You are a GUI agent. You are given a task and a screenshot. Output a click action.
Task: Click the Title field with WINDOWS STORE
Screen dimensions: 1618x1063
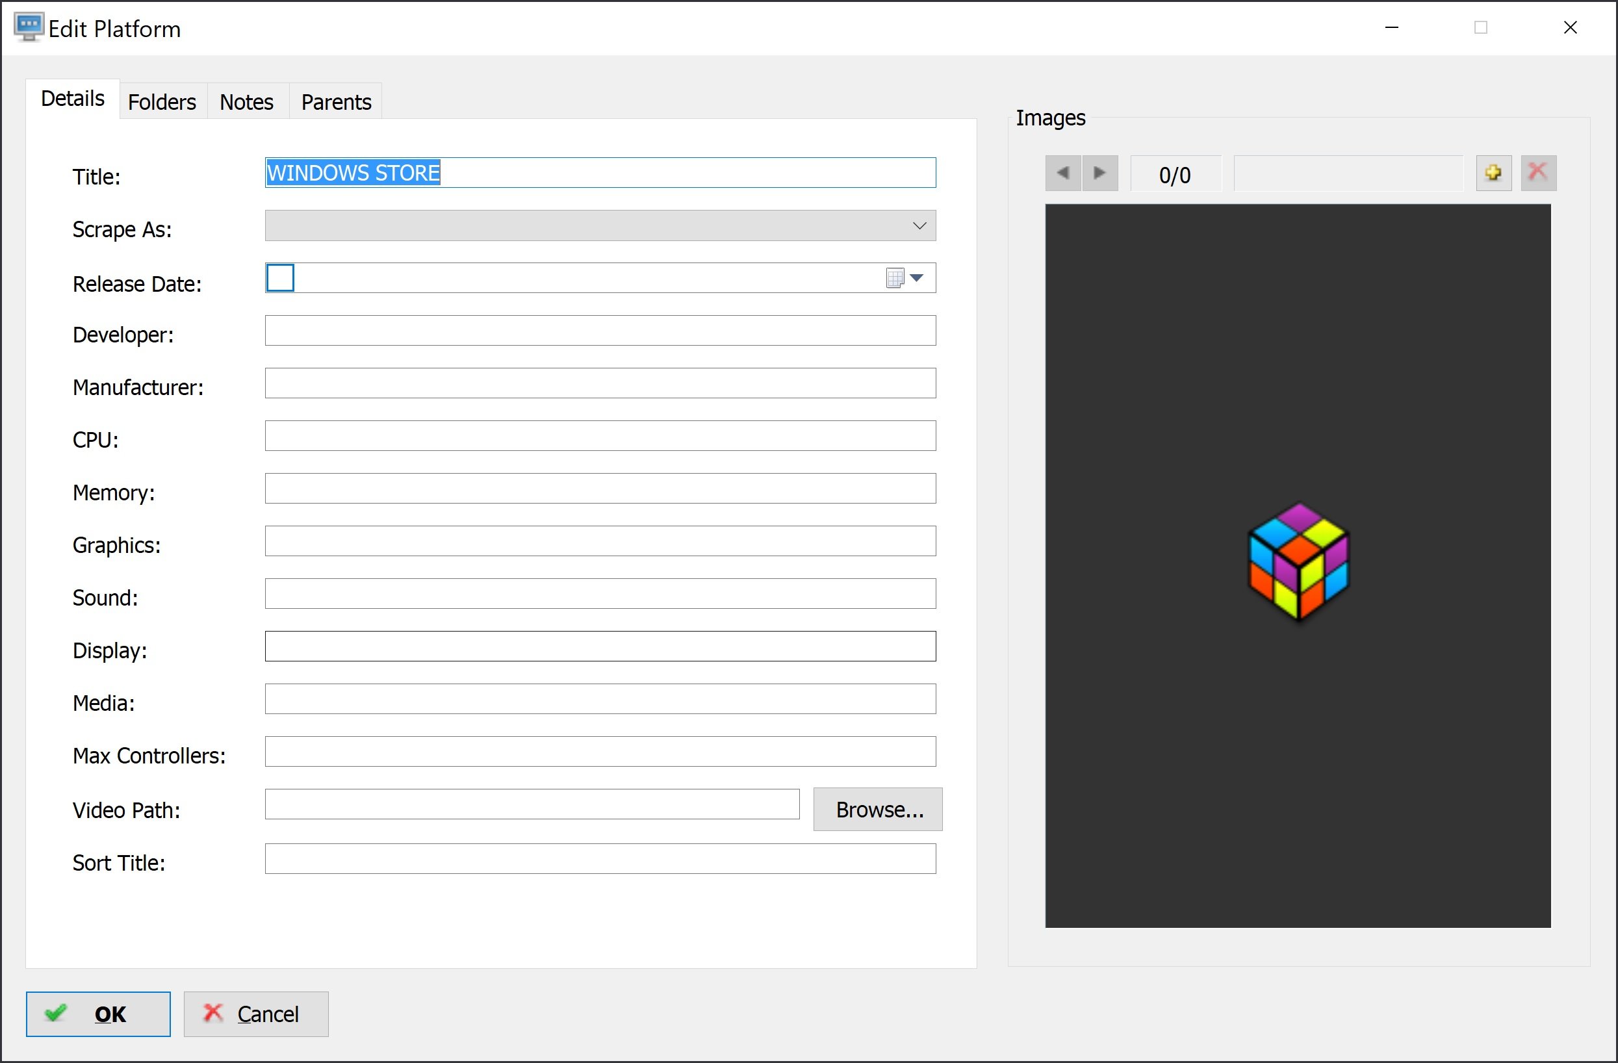(600, 173)
